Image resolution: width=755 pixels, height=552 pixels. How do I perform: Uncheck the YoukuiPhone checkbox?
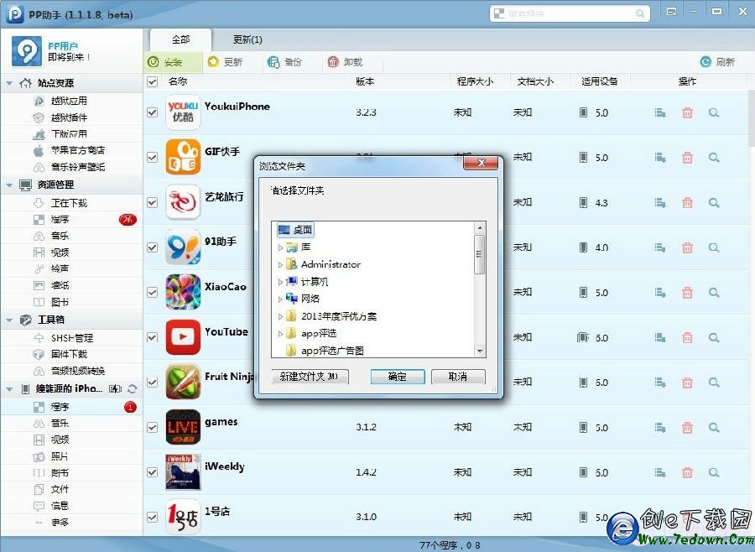point(152,112)
